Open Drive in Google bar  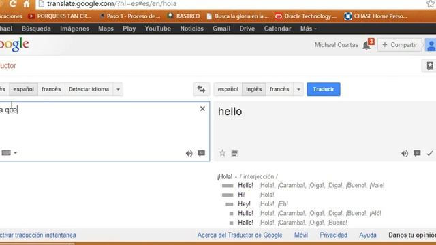247,29
